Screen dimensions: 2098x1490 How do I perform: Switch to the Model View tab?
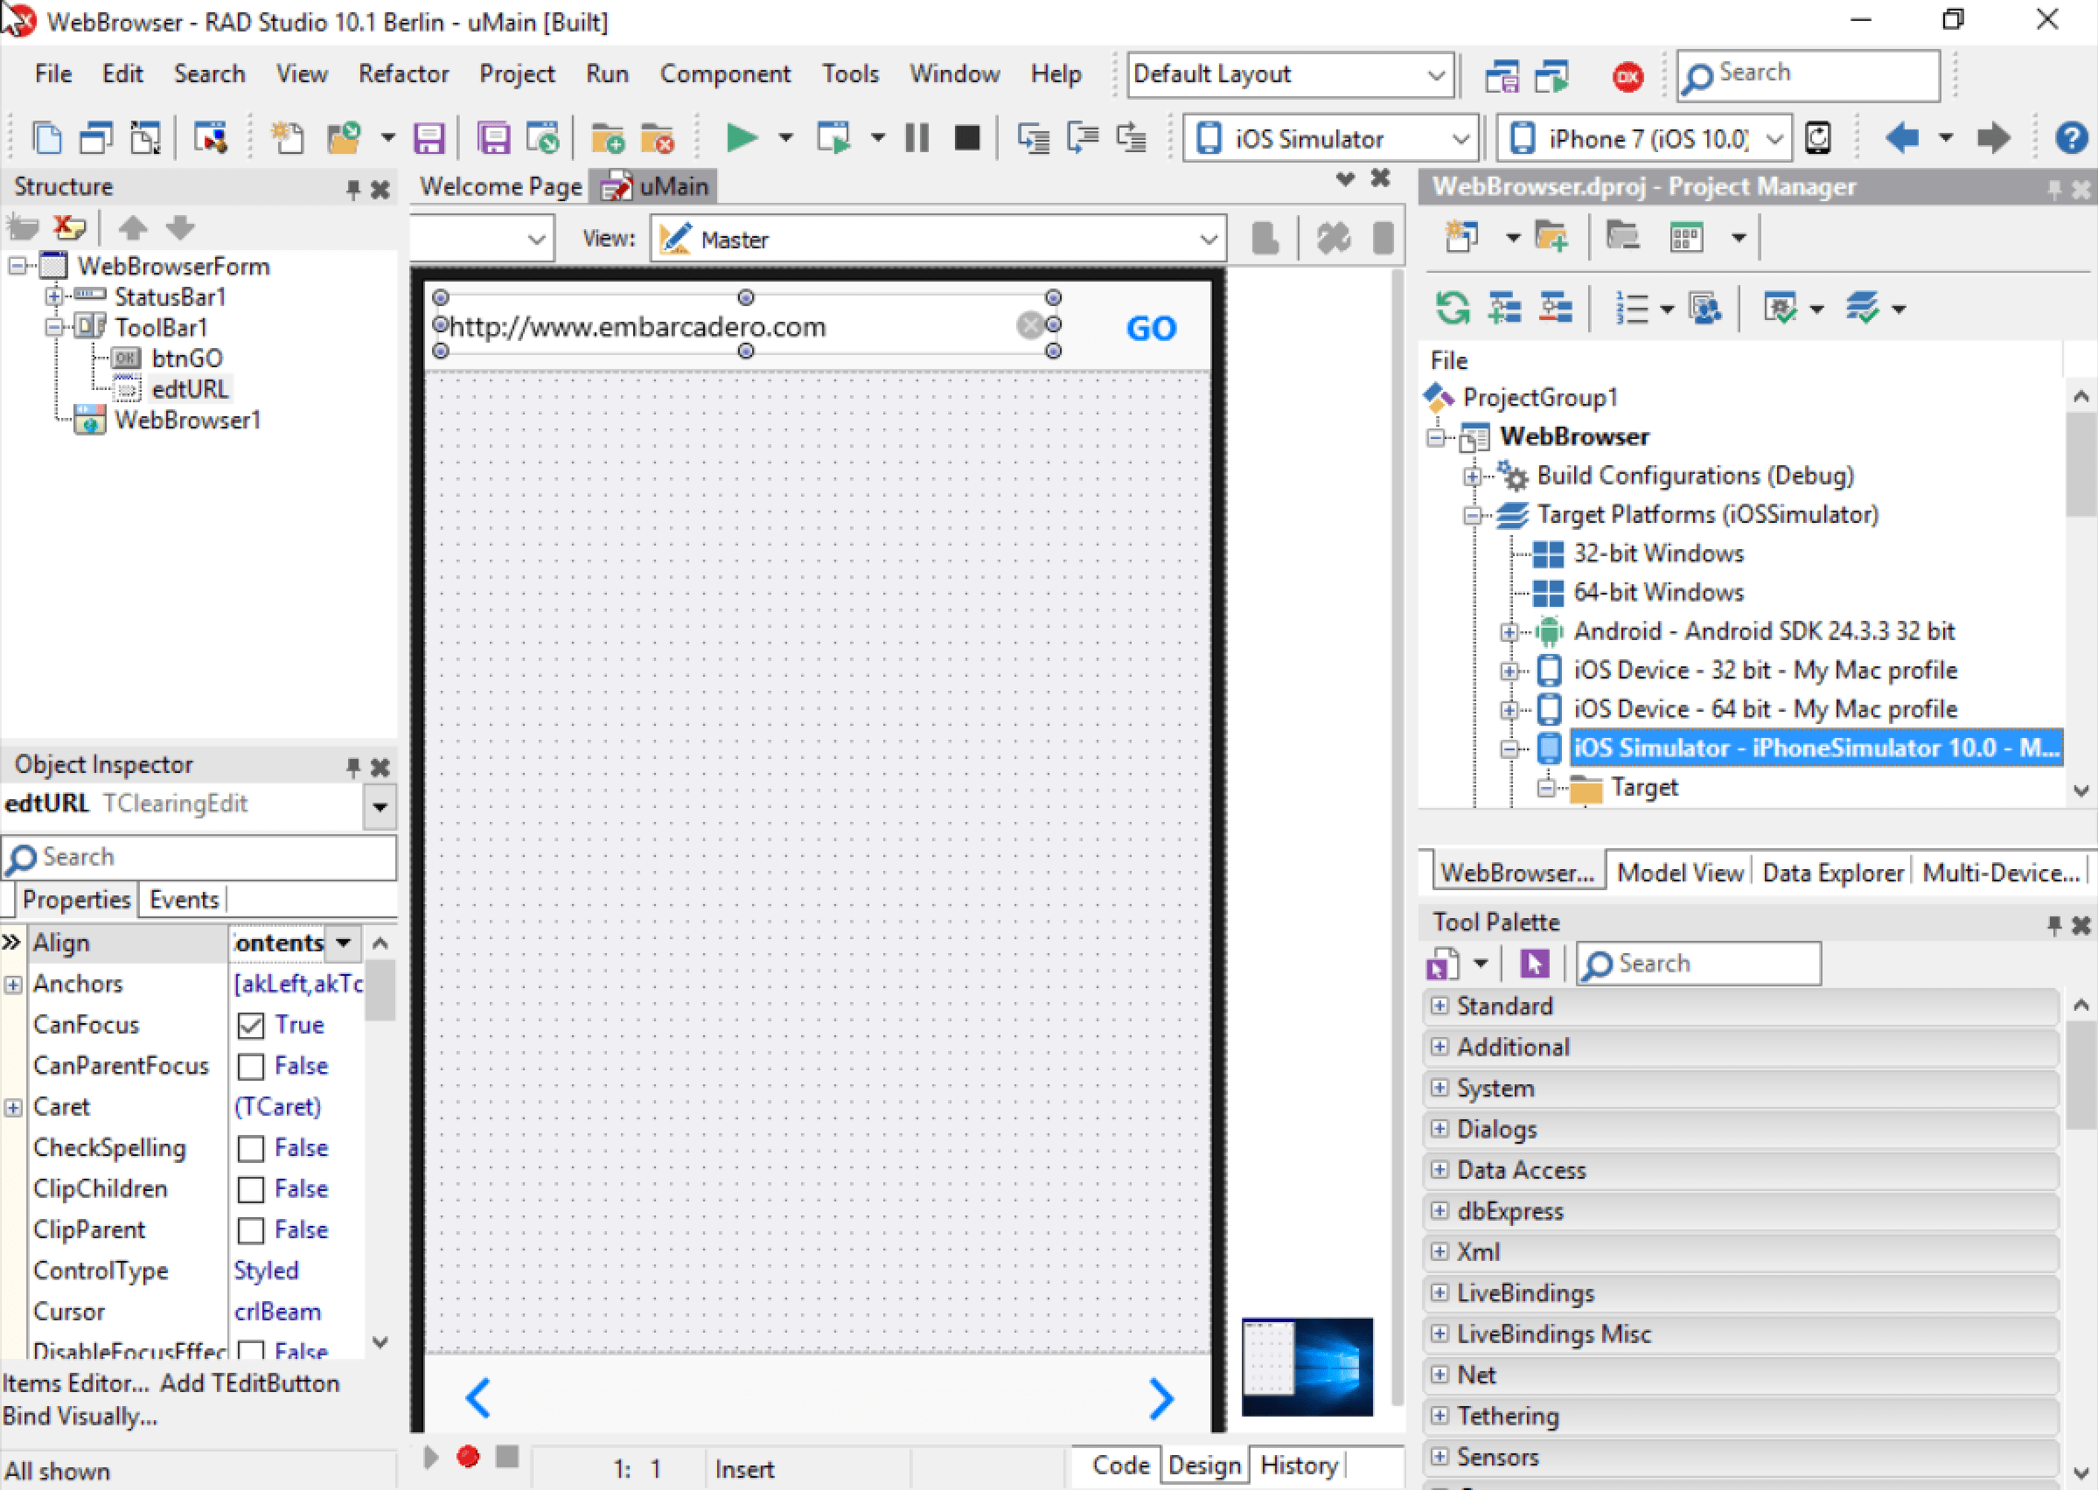[1680, 871]
